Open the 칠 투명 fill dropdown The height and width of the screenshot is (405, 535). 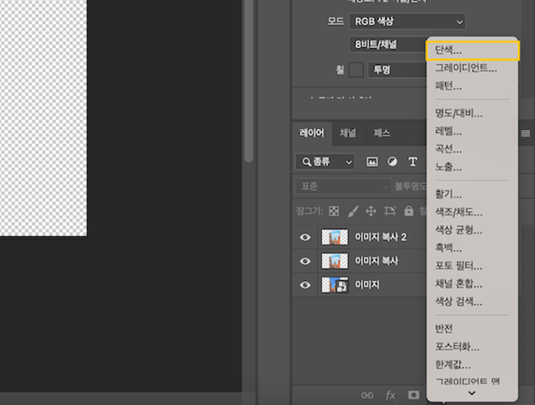click(x=397, y=70)
